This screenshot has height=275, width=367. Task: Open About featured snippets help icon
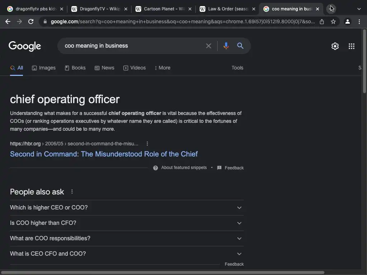[x=156, y=168]
